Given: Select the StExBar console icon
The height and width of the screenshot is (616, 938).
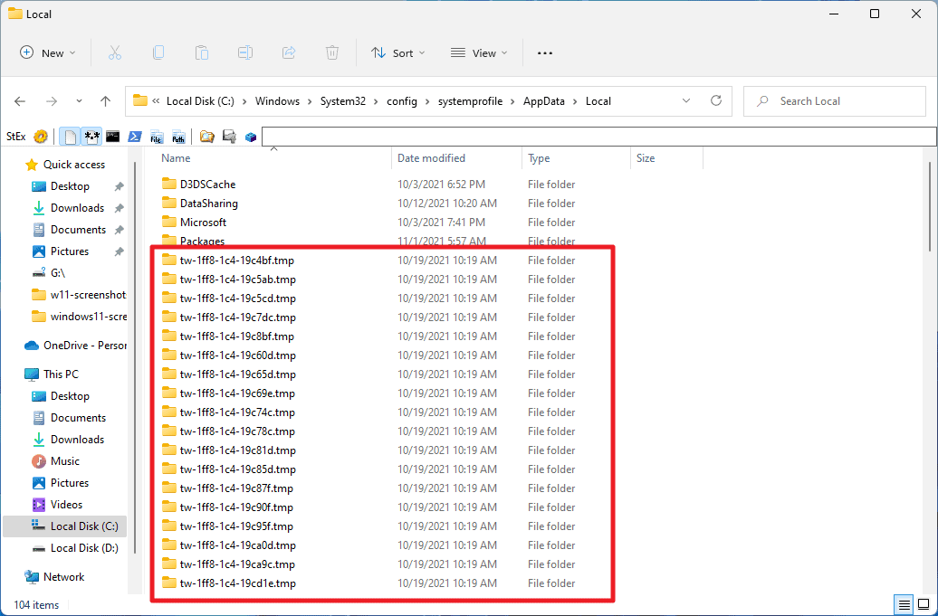Looking at the screenshot, I should [113, 136].
